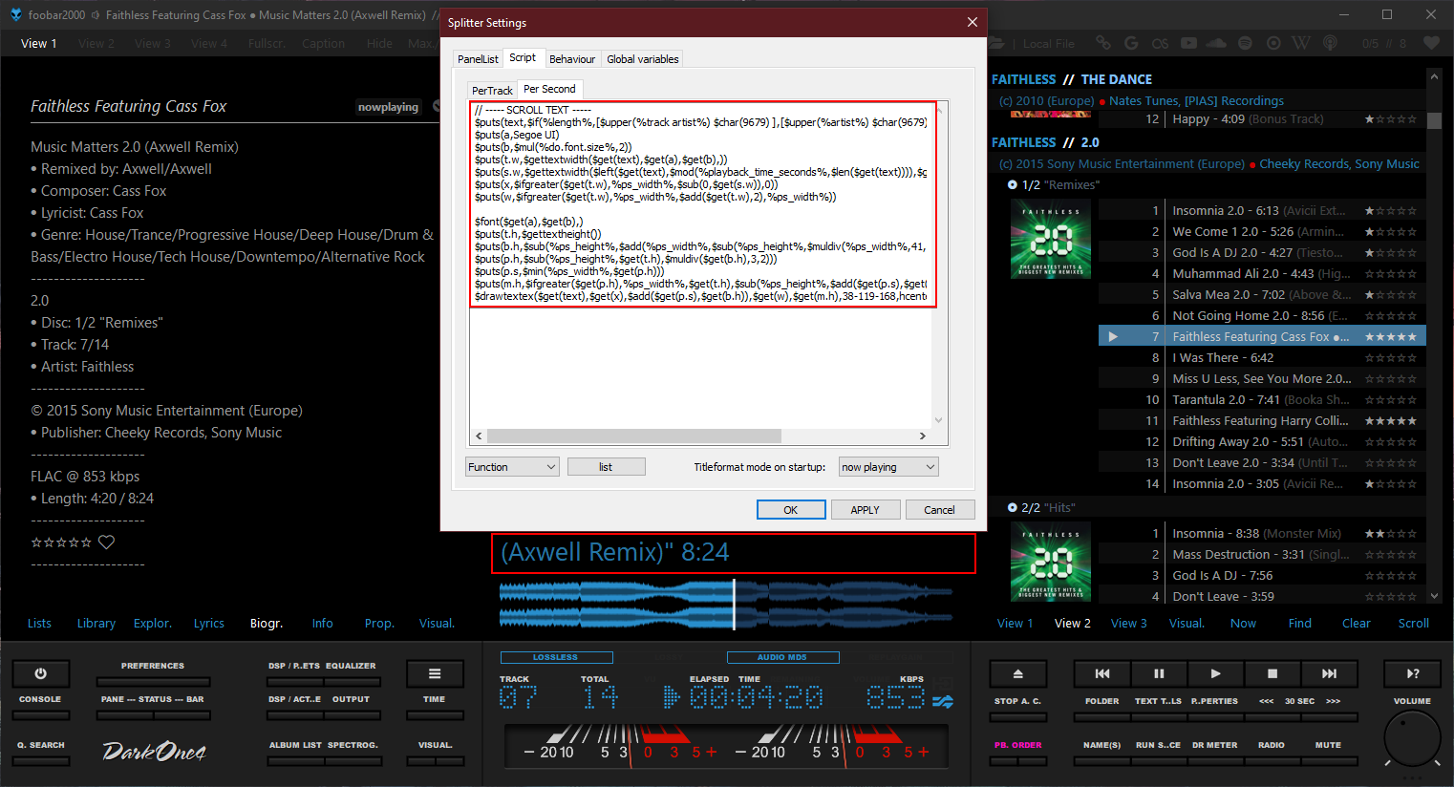Collapse the disc 2/2 "Hits" group
The width and height of the screenshot is (1454, 787).
(x=1013, y=508)
